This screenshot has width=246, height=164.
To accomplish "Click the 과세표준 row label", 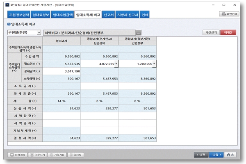I will coord(25,93).
